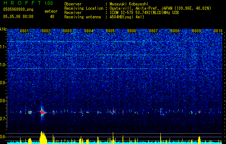Click the 0805 time marker
Image resolution: width=226 pixels, height=144 pixels.
pos(110,31)
